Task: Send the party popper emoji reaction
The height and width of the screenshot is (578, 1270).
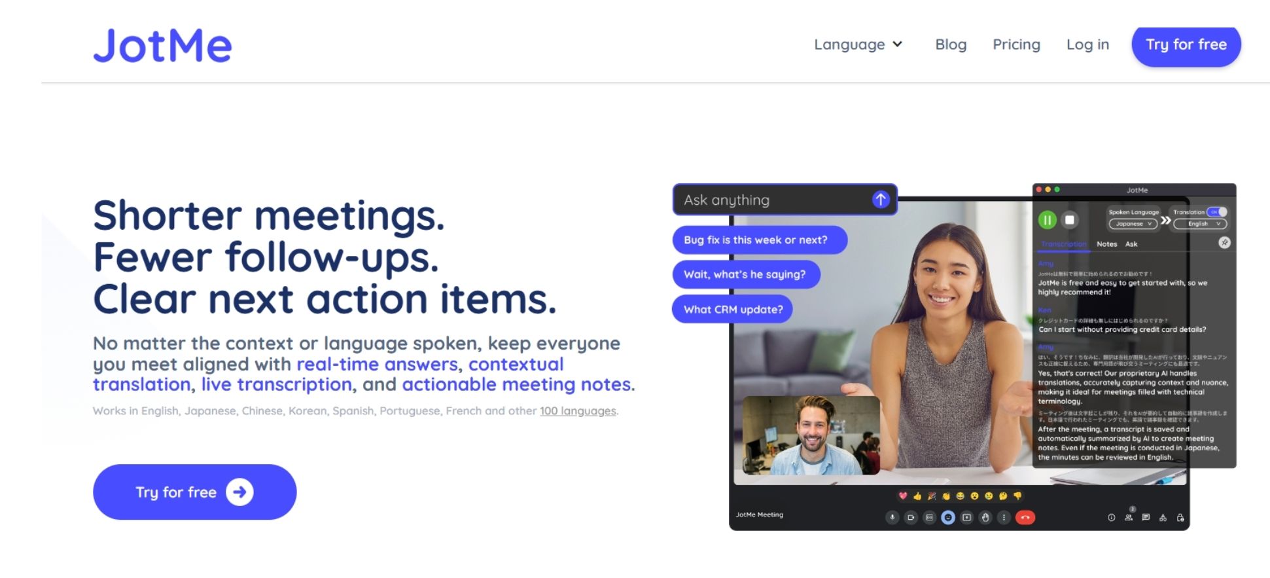Action: pyautogui.click(x=932, y=496)
